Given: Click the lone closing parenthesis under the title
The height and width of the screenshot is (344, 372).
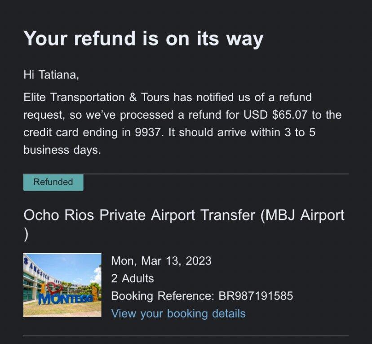Looking at the screenshot, I should 26,235.
